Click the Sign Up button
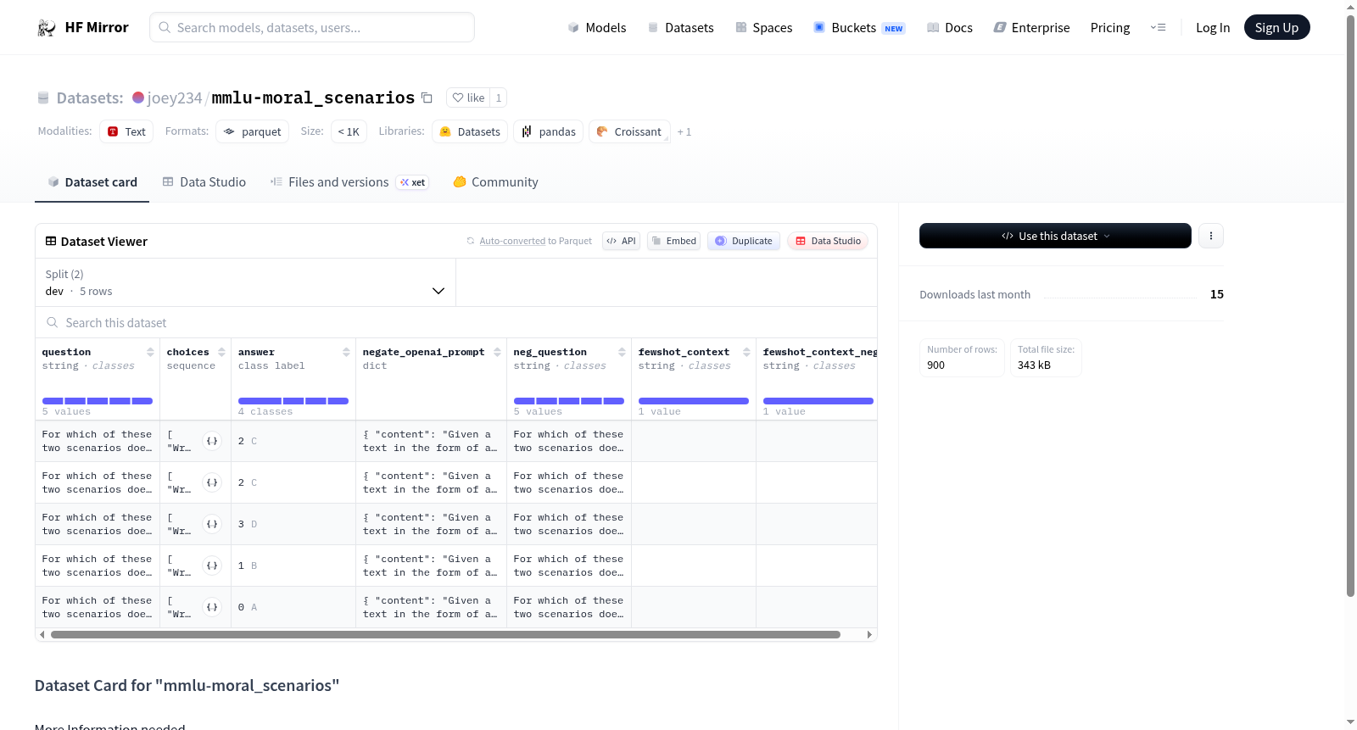Viewport: 1357px width, 730px height. 1276,27
